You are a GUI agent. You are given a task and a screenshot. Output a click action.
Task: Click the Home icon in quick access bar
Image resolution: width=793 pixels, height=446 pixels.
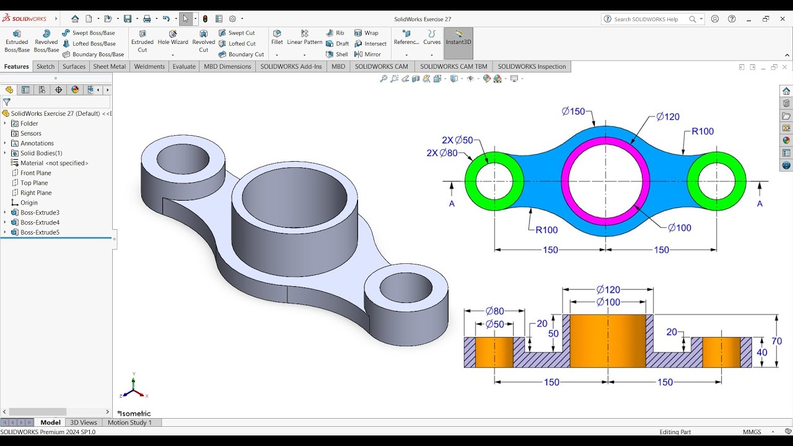pyautogui.click(x=75, y=19)
